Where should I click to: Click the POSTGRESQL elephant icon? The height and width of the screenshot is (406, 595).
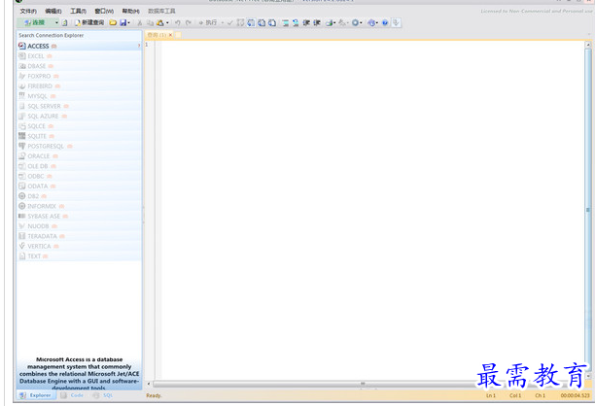coord(22,146)
